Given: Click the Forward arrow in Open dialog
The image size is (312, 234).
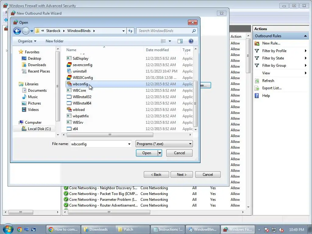Looking at the screenshot, I should pyautogui.click(x=26, y=31).
